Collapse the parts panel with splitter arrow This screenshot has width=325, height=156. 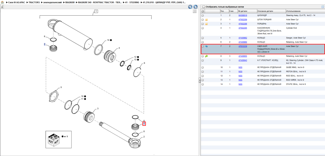pyautogui.click(x=200, y=80)
